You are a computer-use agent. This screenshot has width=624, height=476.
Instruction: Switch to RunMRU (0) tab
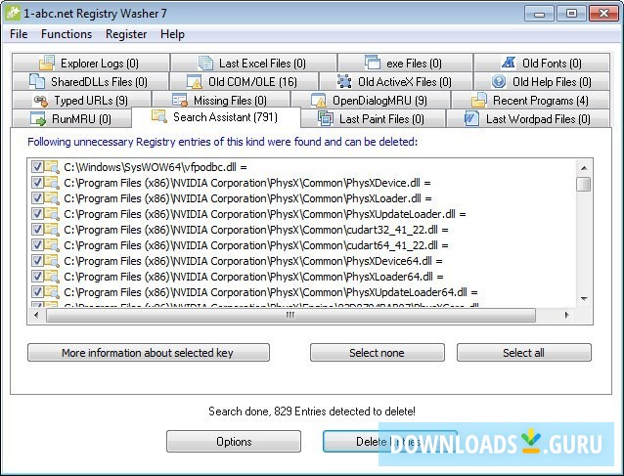[x=71, y=118]
